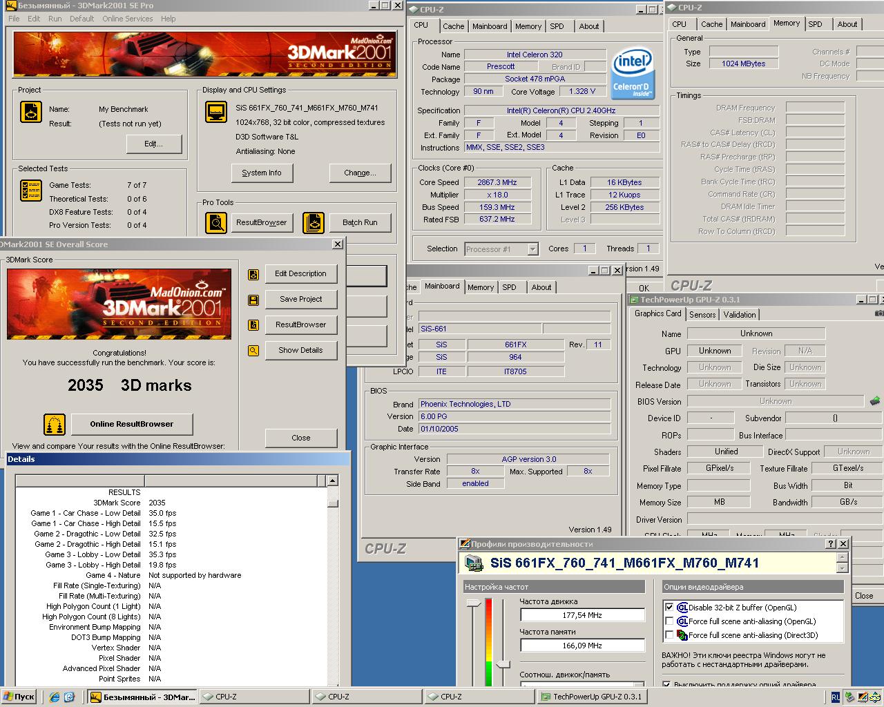Click the floppy disk icon beside Save Project
This screenshot has height=707, width=884.
point(253,300)
